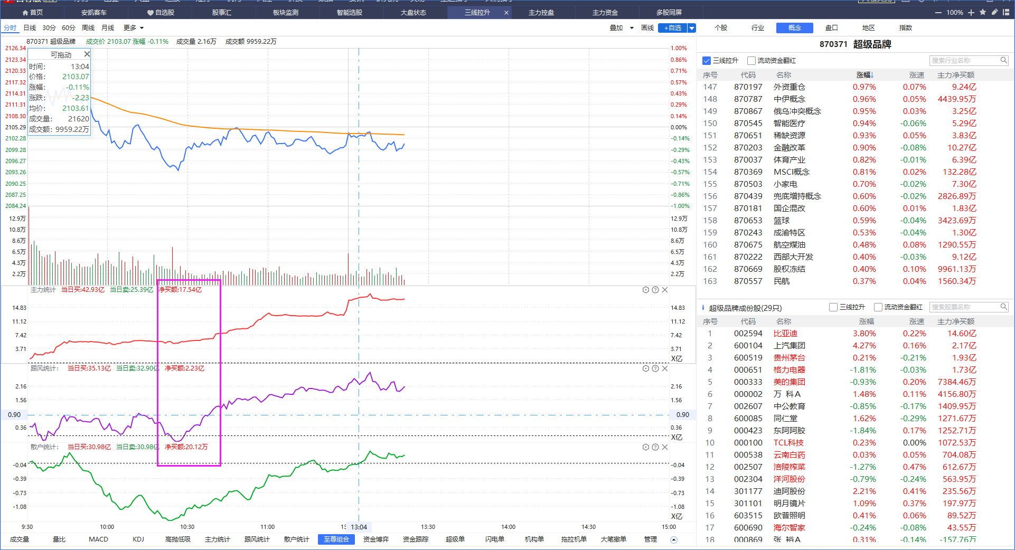This screenshot has width=1015, height=550.
Task: Switch to 60分 chart period
Action: [x=69, y=28]
